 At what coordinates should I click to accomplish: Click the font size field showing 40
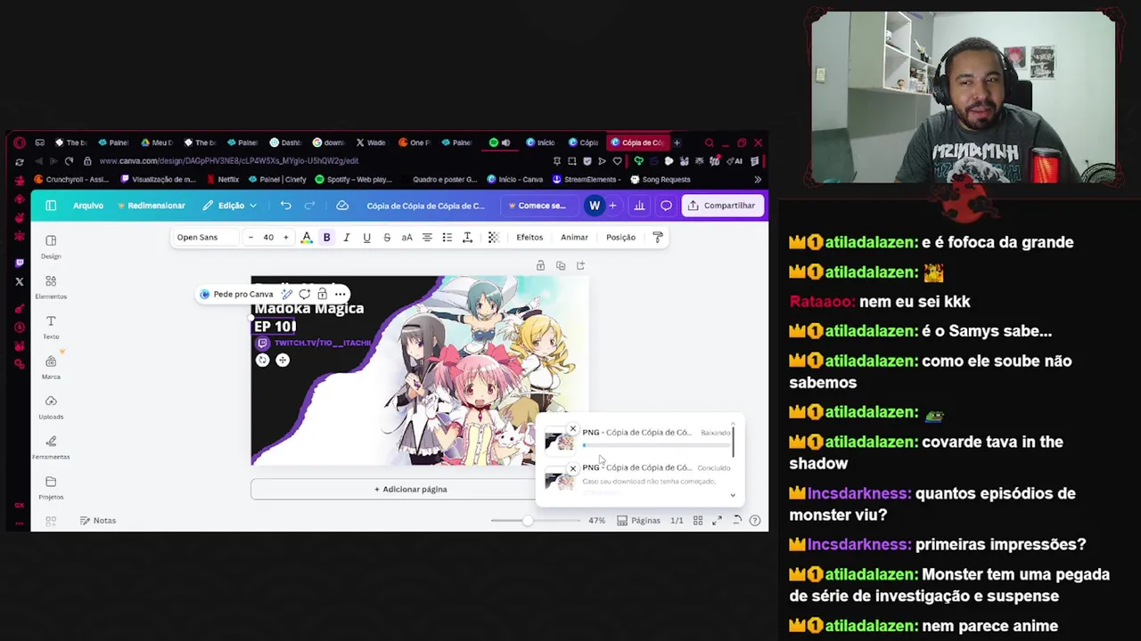click(268, 238)
